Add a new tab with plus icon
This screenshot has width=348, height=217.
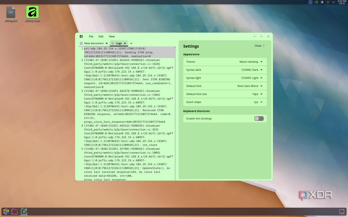tap(131, 43)
